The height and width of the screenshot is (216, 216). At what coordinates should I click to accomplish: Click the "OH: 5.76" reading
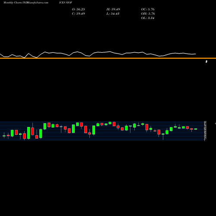pyautogui.click(x=148, y=13)
